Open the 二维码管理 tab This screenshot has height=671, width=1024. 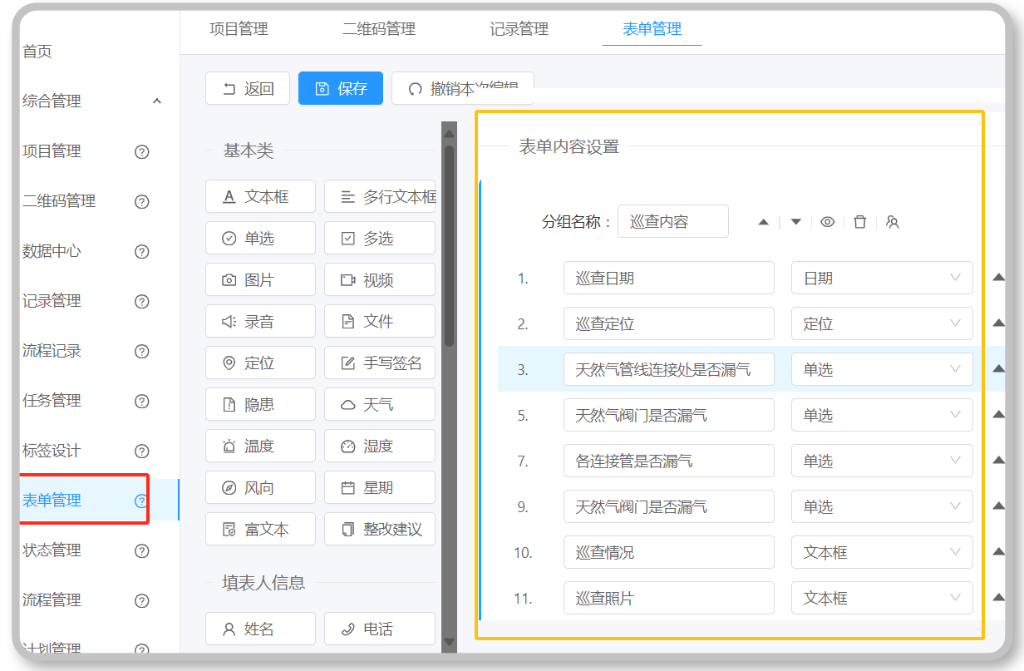[x=378, y=28]
